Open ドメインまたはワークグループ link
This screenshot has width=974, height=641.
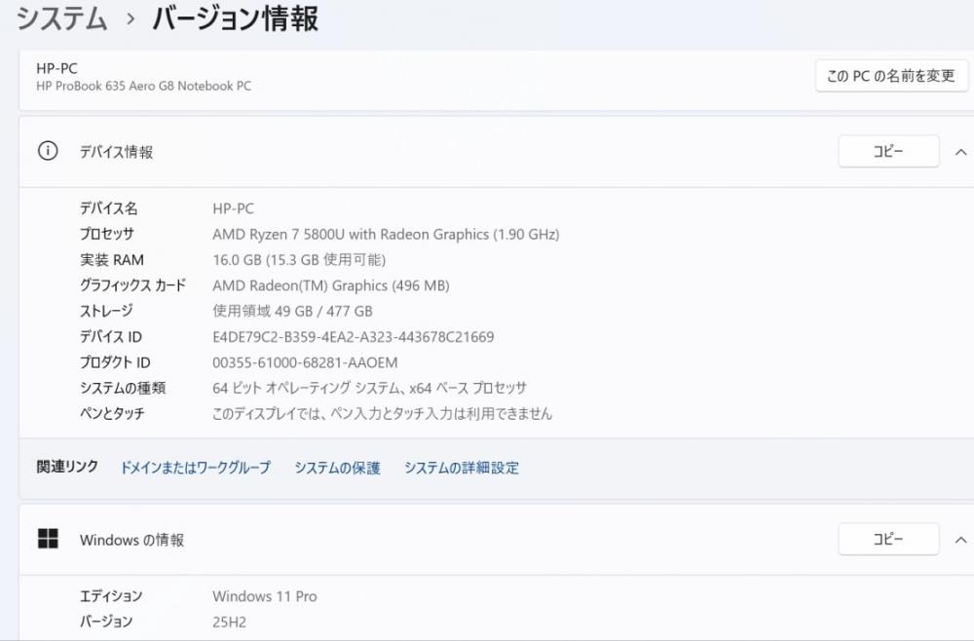[x=195, y=468]
